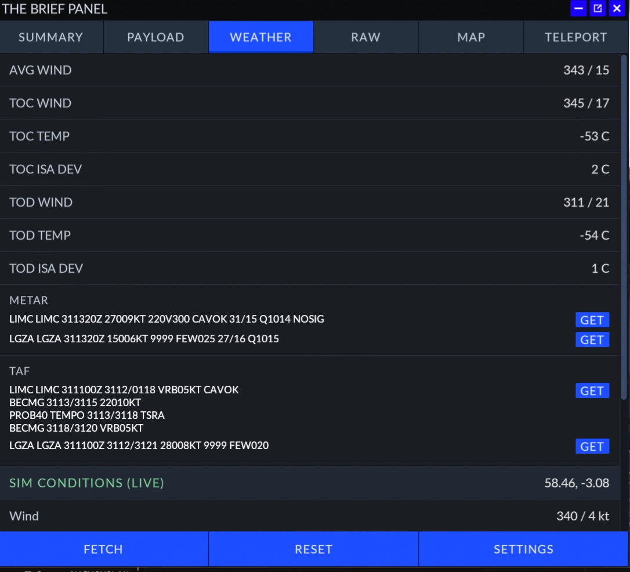Image resolution: width=630 pixels, height=572 pixels.
Task: Open SETTINGS from the bottom bar
Action: (x=523, y=549)
